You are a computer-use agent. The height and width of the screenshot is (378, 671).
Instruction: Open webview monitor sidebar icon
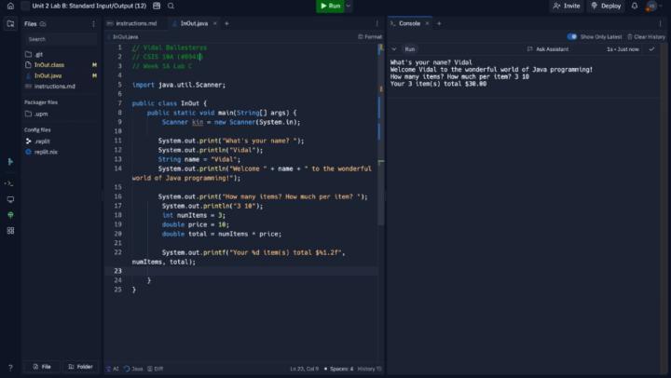tap(10, 199)
